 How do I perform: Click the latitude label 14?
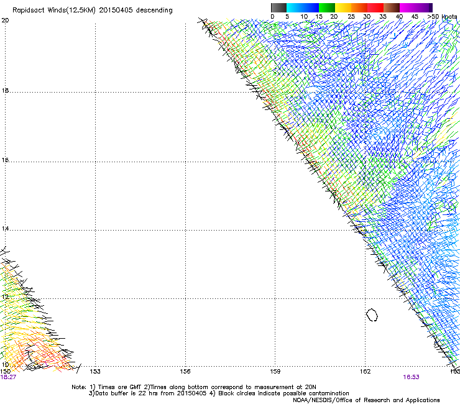5,229
